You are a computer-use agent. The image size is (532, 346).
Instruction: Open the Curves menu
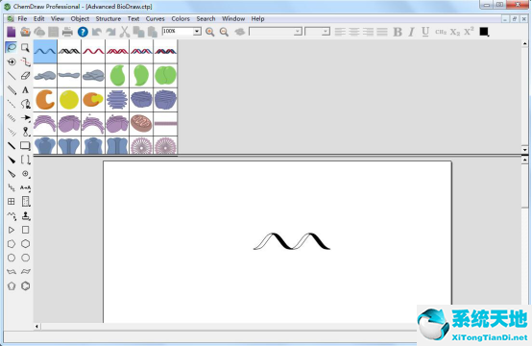(x=155, y=18)
